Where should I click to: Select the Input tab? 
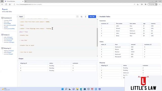coord(21,17)
